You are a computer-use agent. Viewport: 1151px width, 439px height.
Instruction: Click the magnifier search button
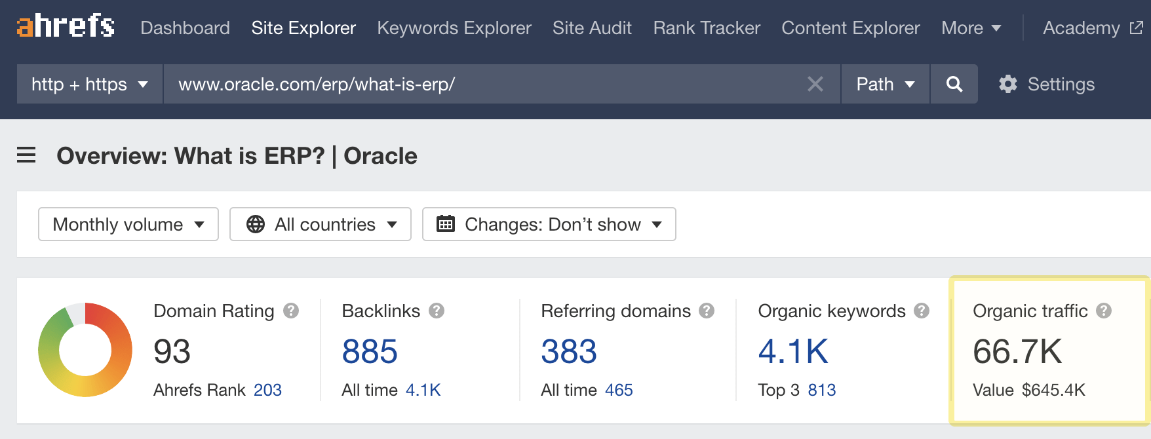pos(954,84)
